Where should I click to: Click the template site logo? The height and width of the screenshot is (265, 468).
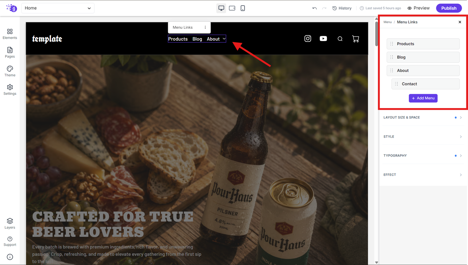47,39
